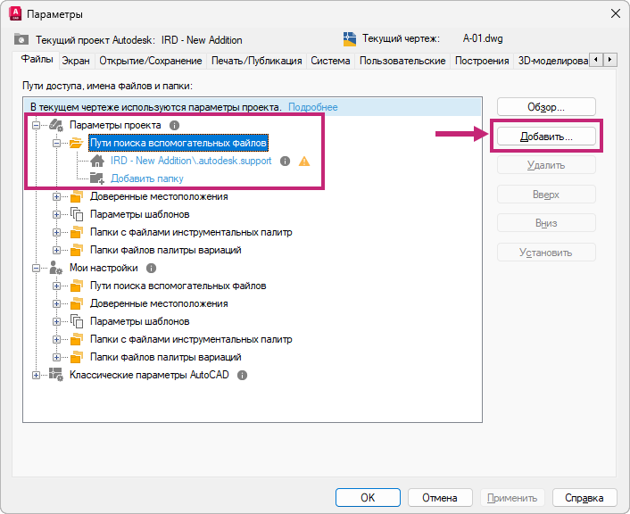Click the add-folder icon beside Добавить папку
The height and width of the screenshot is (514, 630).
(97, 178)
